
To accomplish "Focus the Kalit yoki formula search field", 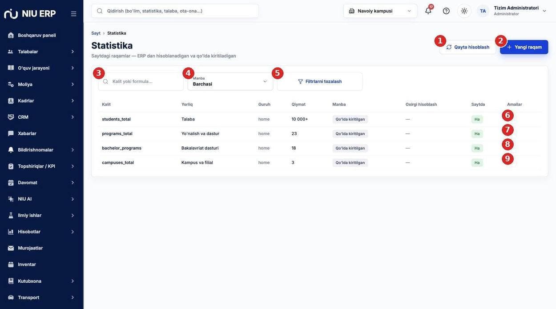I will pyautogui.click(x=141, y=81).
